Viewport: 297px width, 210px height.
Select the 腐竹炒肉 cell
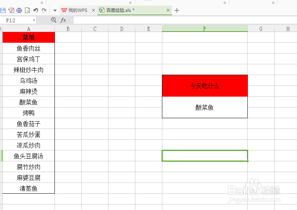(29, 167)
